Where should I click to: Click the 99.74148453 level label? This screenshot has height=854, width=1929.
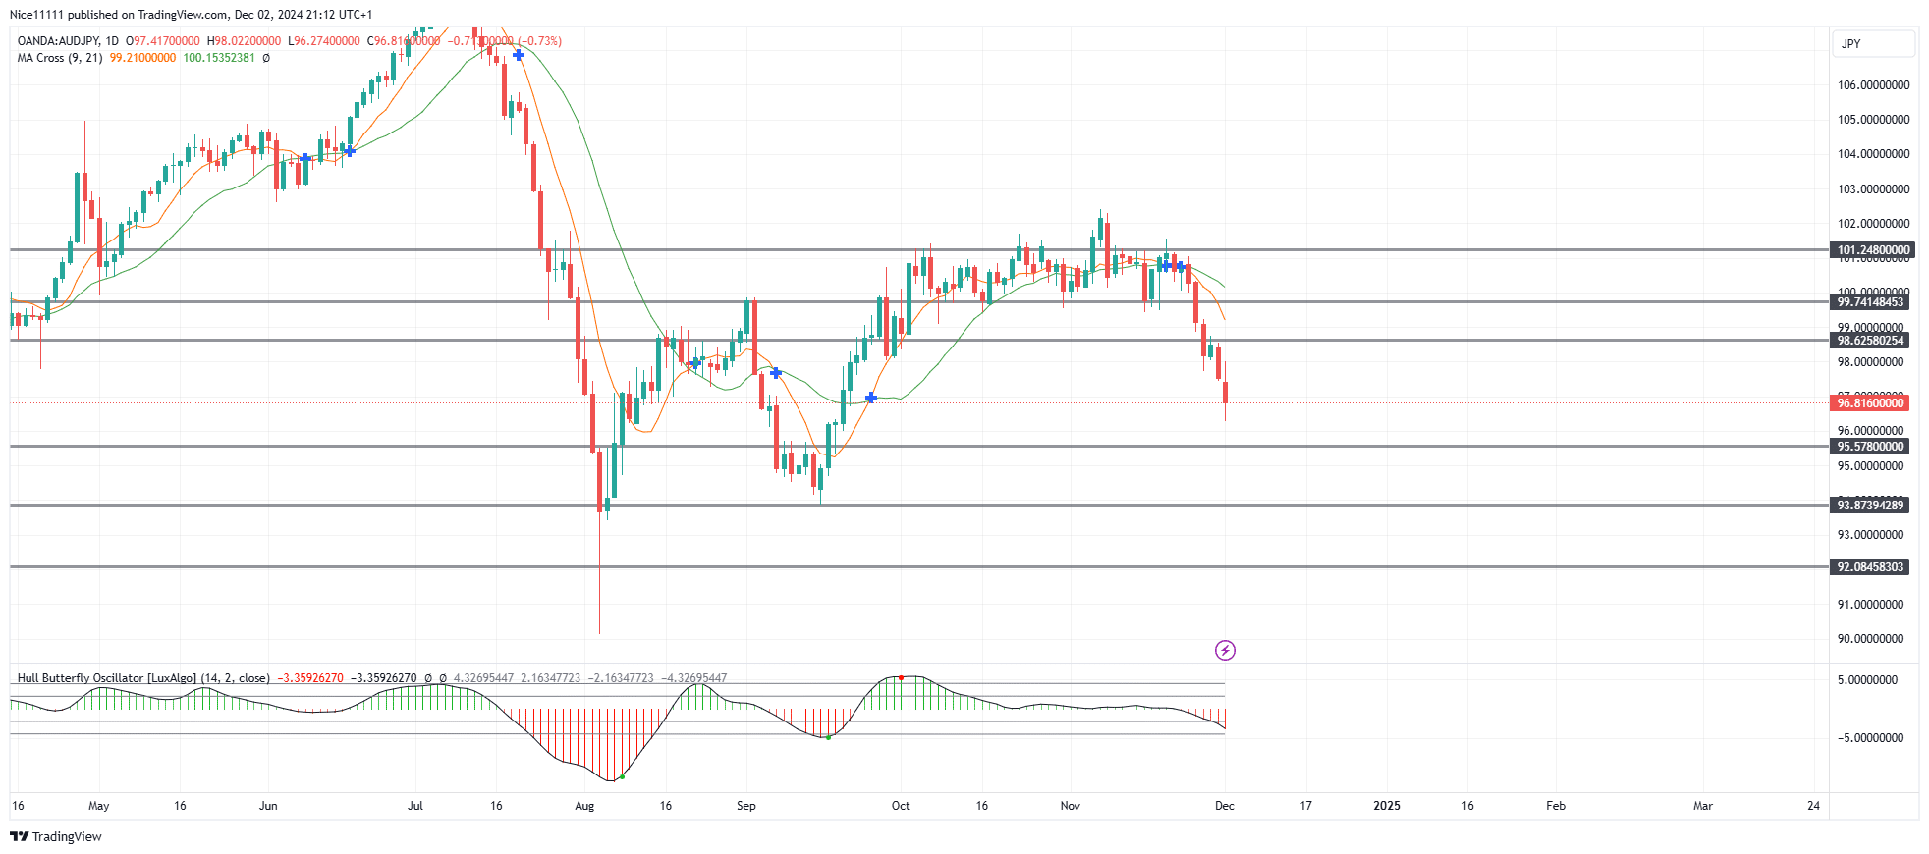(1870, 302)
